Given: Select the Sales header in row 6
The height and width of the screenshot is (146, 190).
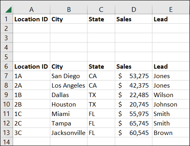Looking at the screenshot, I should click(x=134, y=66).
